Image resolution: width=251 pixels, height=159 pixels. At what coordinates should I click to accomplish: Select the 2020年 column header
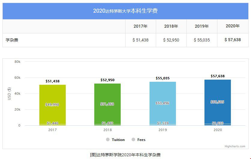tap(233, 26)
